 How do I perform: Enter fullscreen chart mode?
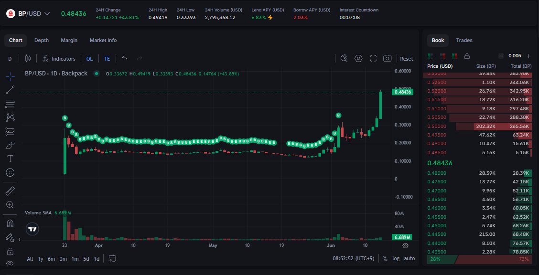click(x=373, y=58)
